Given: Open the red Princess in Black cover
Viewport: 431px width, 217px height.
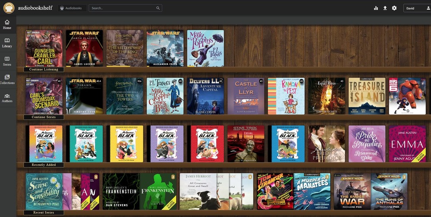Looking at the screenshot, I should (x=206, y=144).
